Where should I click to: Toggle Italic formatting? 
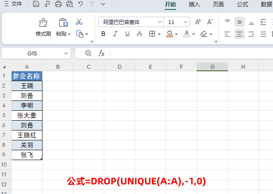click(115, 34)
